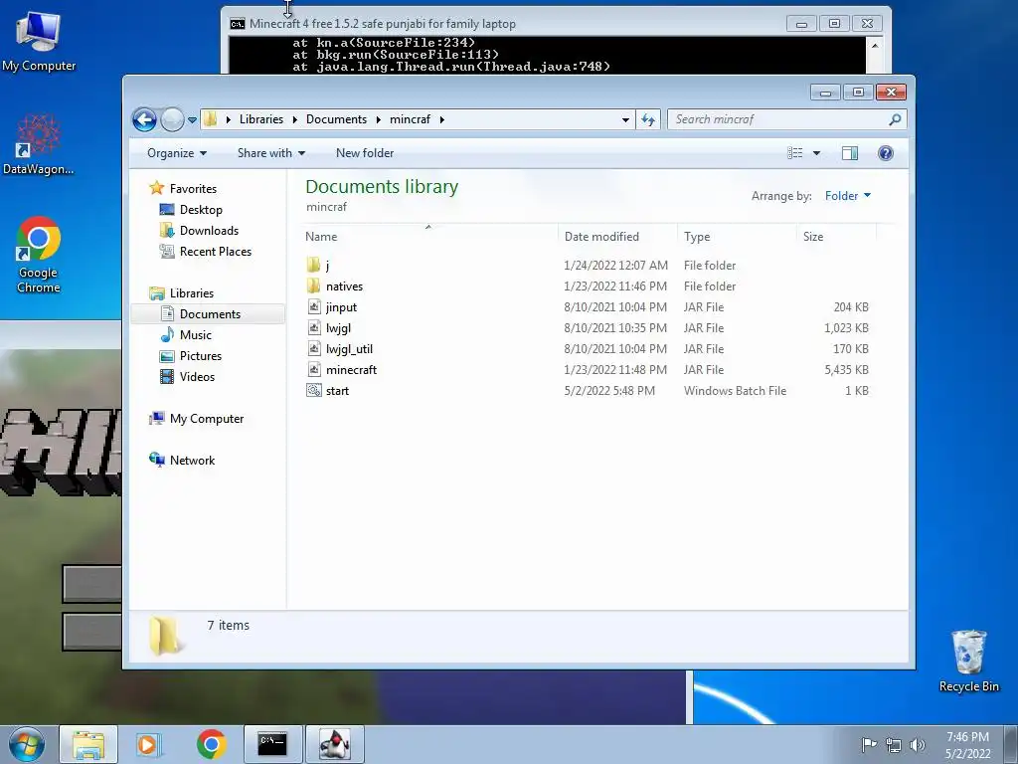Open network tray icon

894,745
